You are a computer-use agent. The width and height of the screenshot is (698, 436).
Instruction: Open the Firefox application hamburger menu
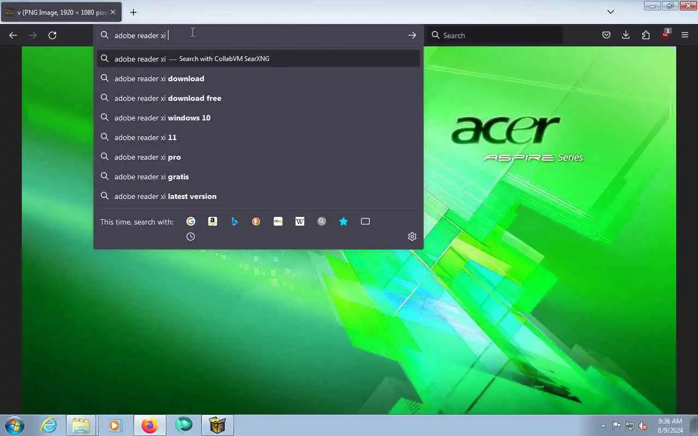point(685,35)
